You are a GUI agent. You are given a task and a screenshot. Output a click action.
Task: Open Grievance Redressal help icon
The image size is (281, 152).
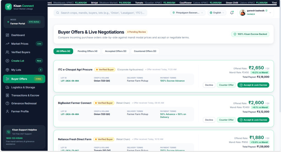pos(7,103)
